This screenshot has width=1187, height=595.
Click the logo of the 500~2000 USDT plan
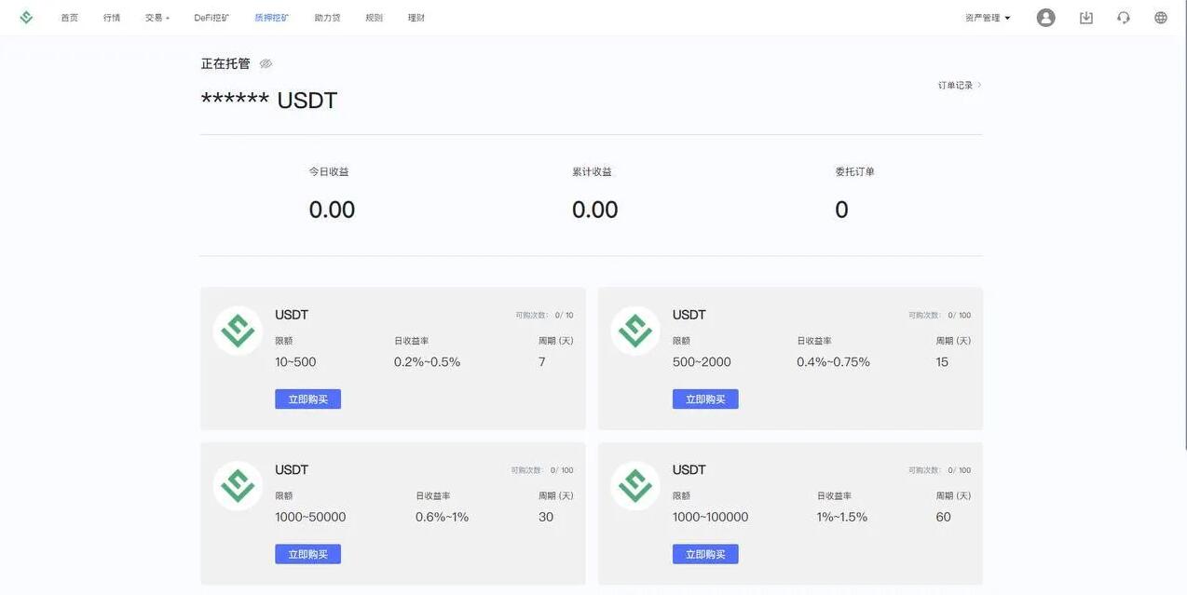635,331
